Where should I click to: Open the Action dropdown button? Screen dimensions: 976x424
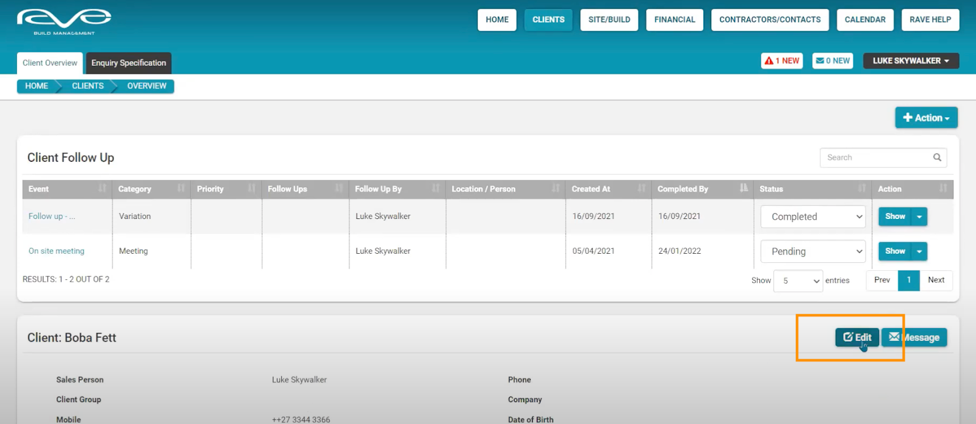pyautogui.click(x=926, y=118)
